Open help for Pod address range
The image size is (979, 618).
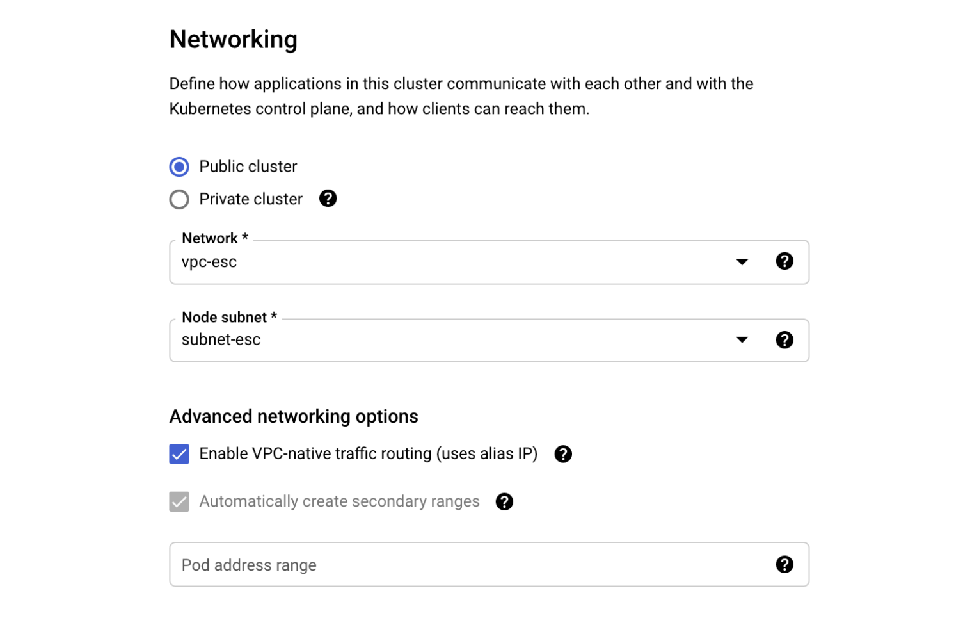tap(784, 564)
